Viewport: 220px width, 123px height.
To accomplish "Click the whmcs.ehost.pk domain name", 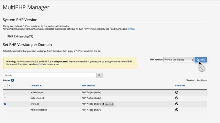I will click(38, 110).
